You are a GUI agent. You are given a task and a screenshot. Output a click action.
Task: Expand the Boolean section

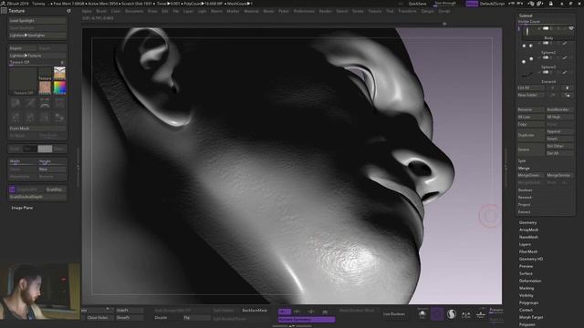click(x=525, y=190)
